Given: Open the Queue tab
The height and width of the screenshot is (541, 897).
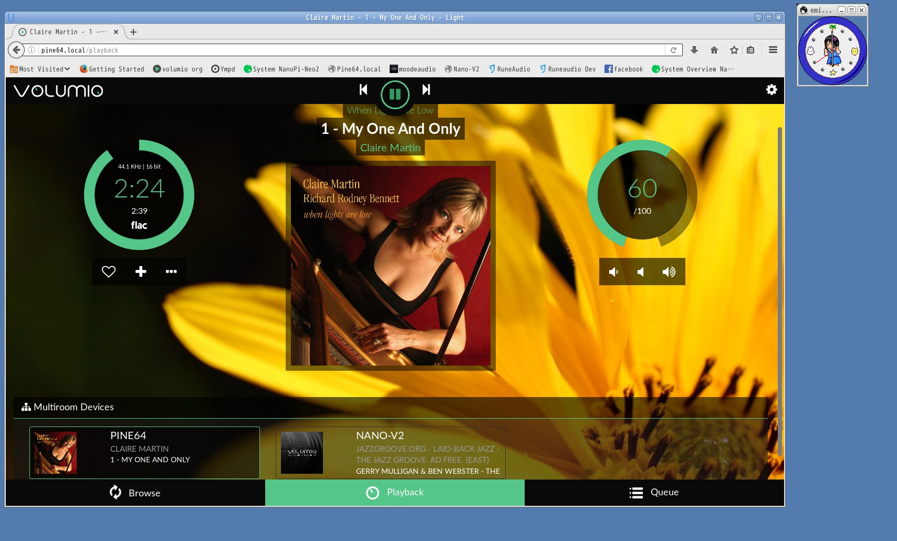Looking at the screenshot, I should [x=654, y=493].
